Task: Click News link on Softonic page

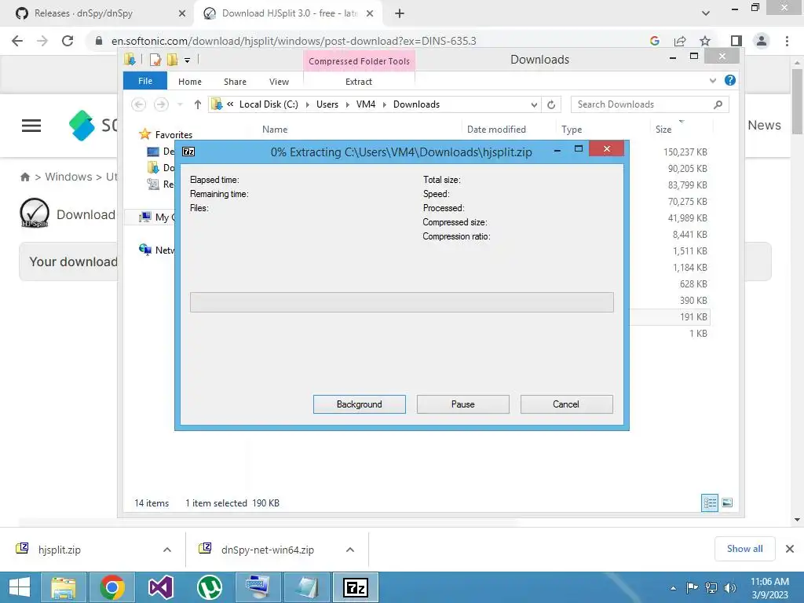Action: tap(764, 125)
